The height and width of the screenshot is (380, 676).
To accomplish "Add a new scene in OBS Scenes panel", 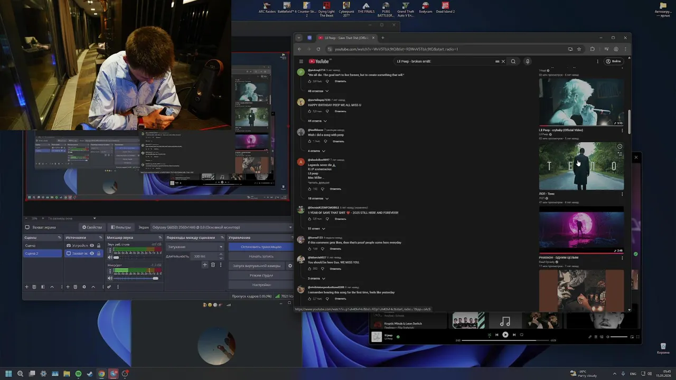I will click(x=26, y=287).
